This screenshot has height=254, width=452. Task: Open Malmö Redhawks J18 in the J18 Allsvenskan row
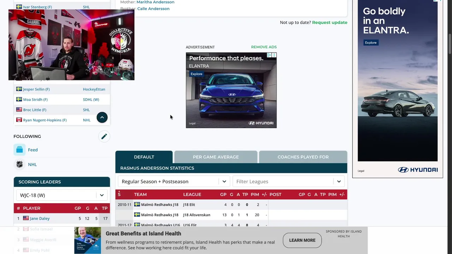point(160,215)
